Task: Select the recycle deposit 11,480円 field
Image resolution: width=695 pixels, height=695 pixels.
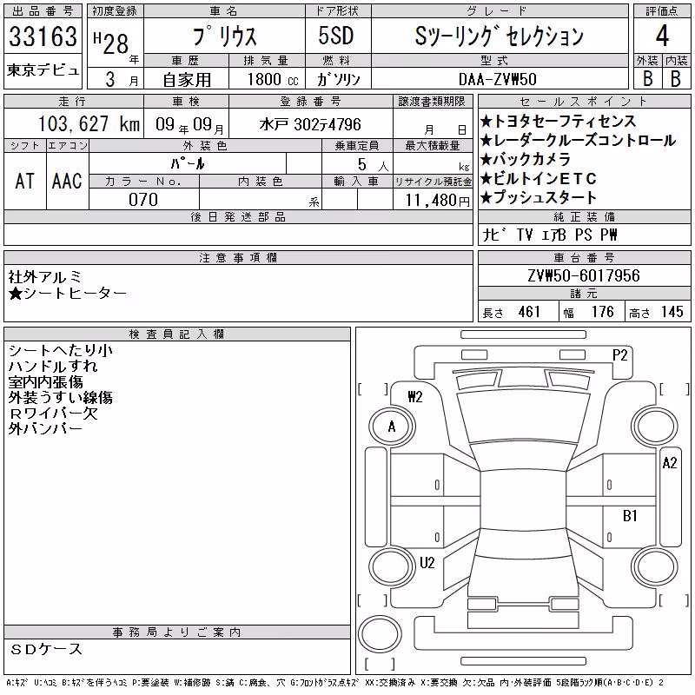Action: (433, 200)
